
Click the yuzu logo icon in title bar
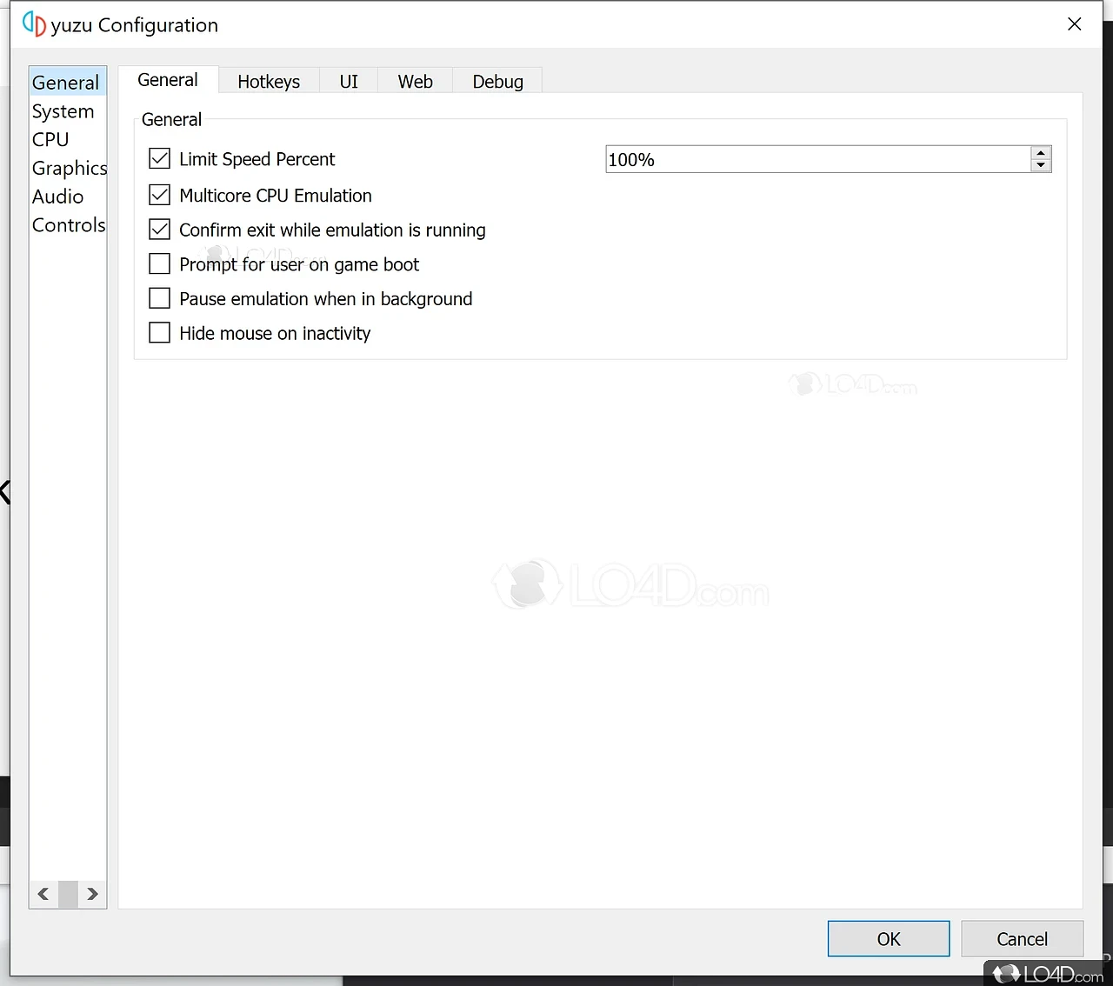click(x=34, y=24)
